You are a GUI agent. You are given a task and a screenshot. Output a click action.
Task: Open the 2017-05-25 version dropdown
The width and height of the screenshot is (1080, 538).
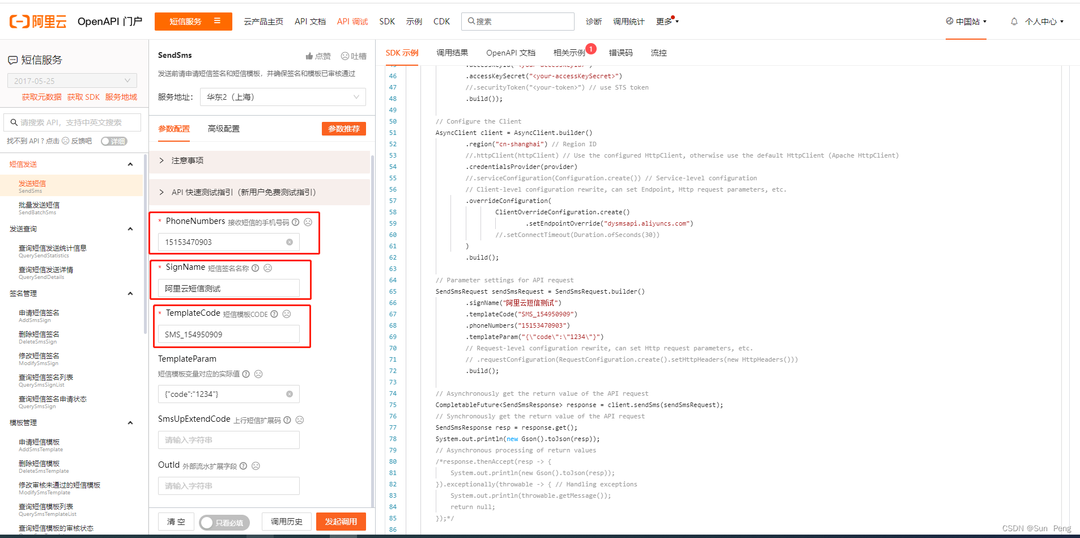point(72,81)
